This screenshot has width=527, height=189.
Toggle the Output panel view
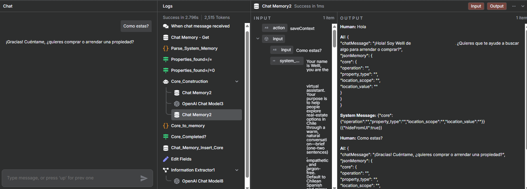click(x=497, y=6)
